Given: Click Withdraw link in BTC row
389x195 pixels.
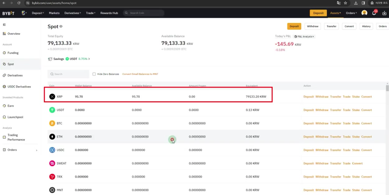Looking at the screenshot, I should click(x=322, y=123).
